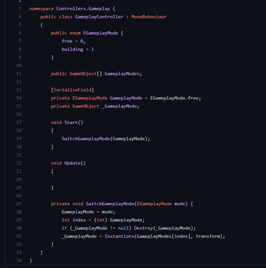Click the 'GameplayController' class name
266x268 pixels.
[x=99, y=17]
